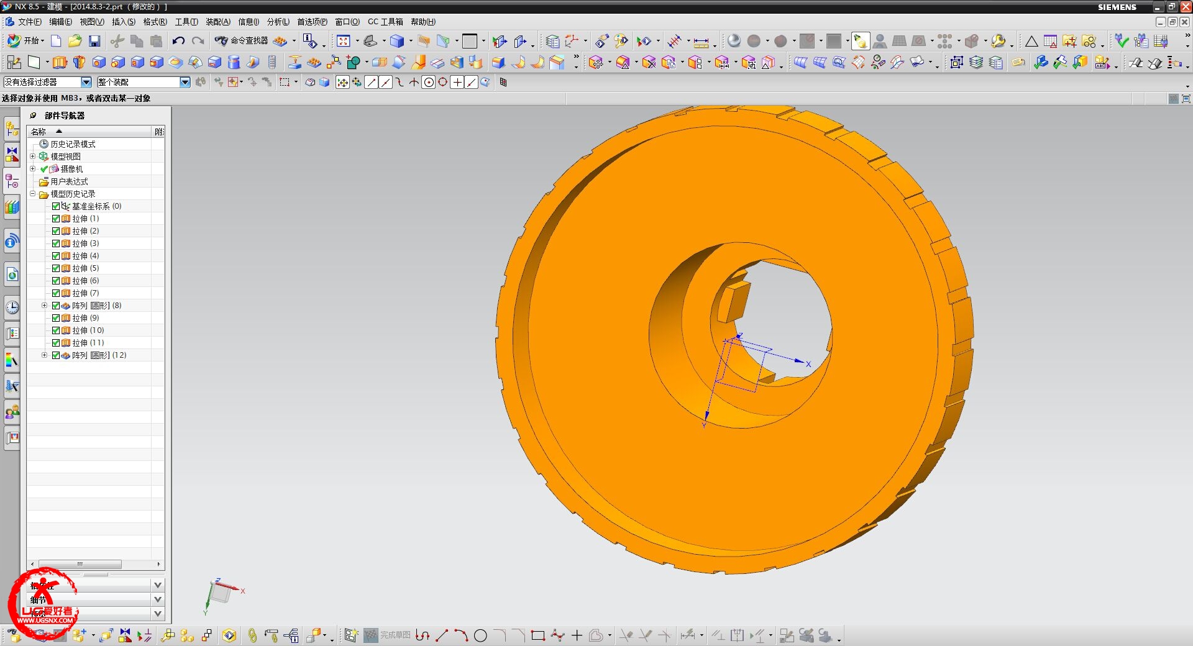This screenshot has width=1193, height=646.
Task: Click the Cylinder primitive icon
Action: tap(234, 62)
